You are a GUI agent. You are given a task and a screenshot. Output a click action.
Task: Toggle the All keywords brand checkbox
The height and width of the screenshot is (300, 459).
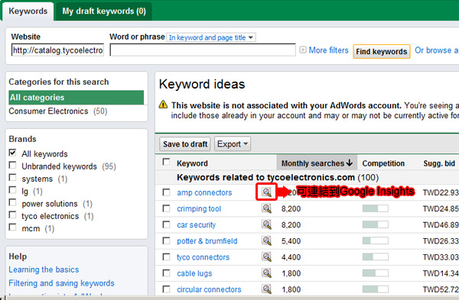tap(12, 153)
